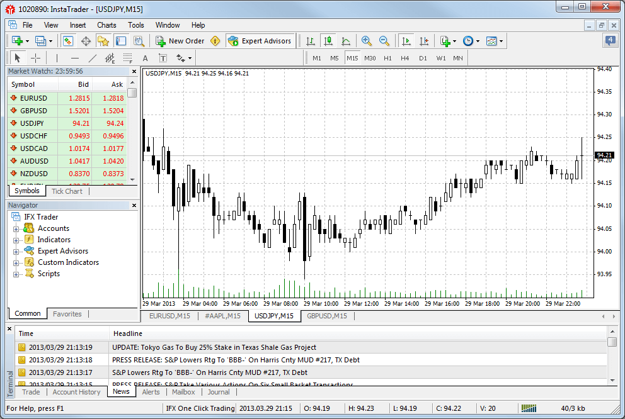Expand the Scripts tree node

coord(16,274)
